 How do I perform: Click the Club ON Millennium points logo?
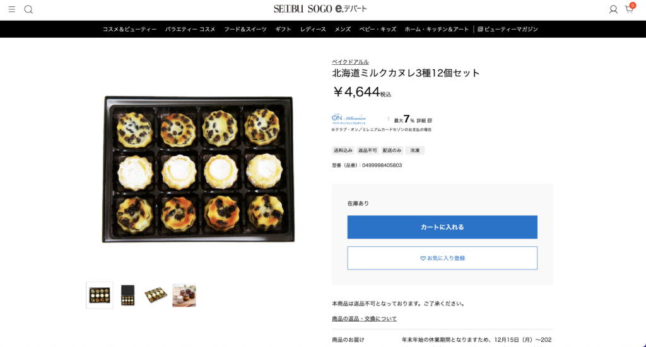tap(349, 119)
